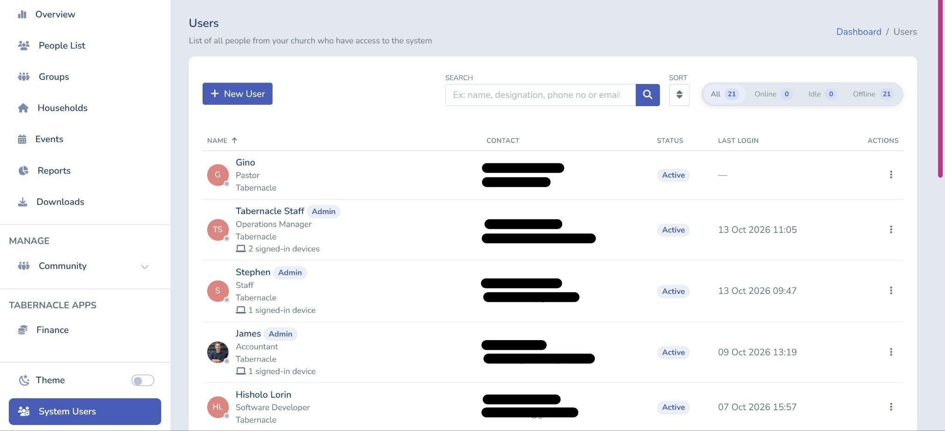Open Downloads in the sidebar

point(60,202)
